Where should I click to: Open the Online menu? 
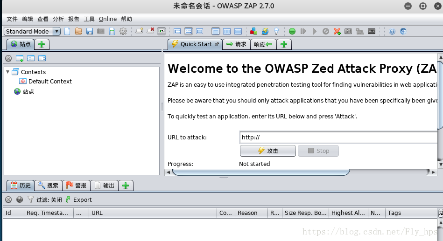click(x=108, y=19)
